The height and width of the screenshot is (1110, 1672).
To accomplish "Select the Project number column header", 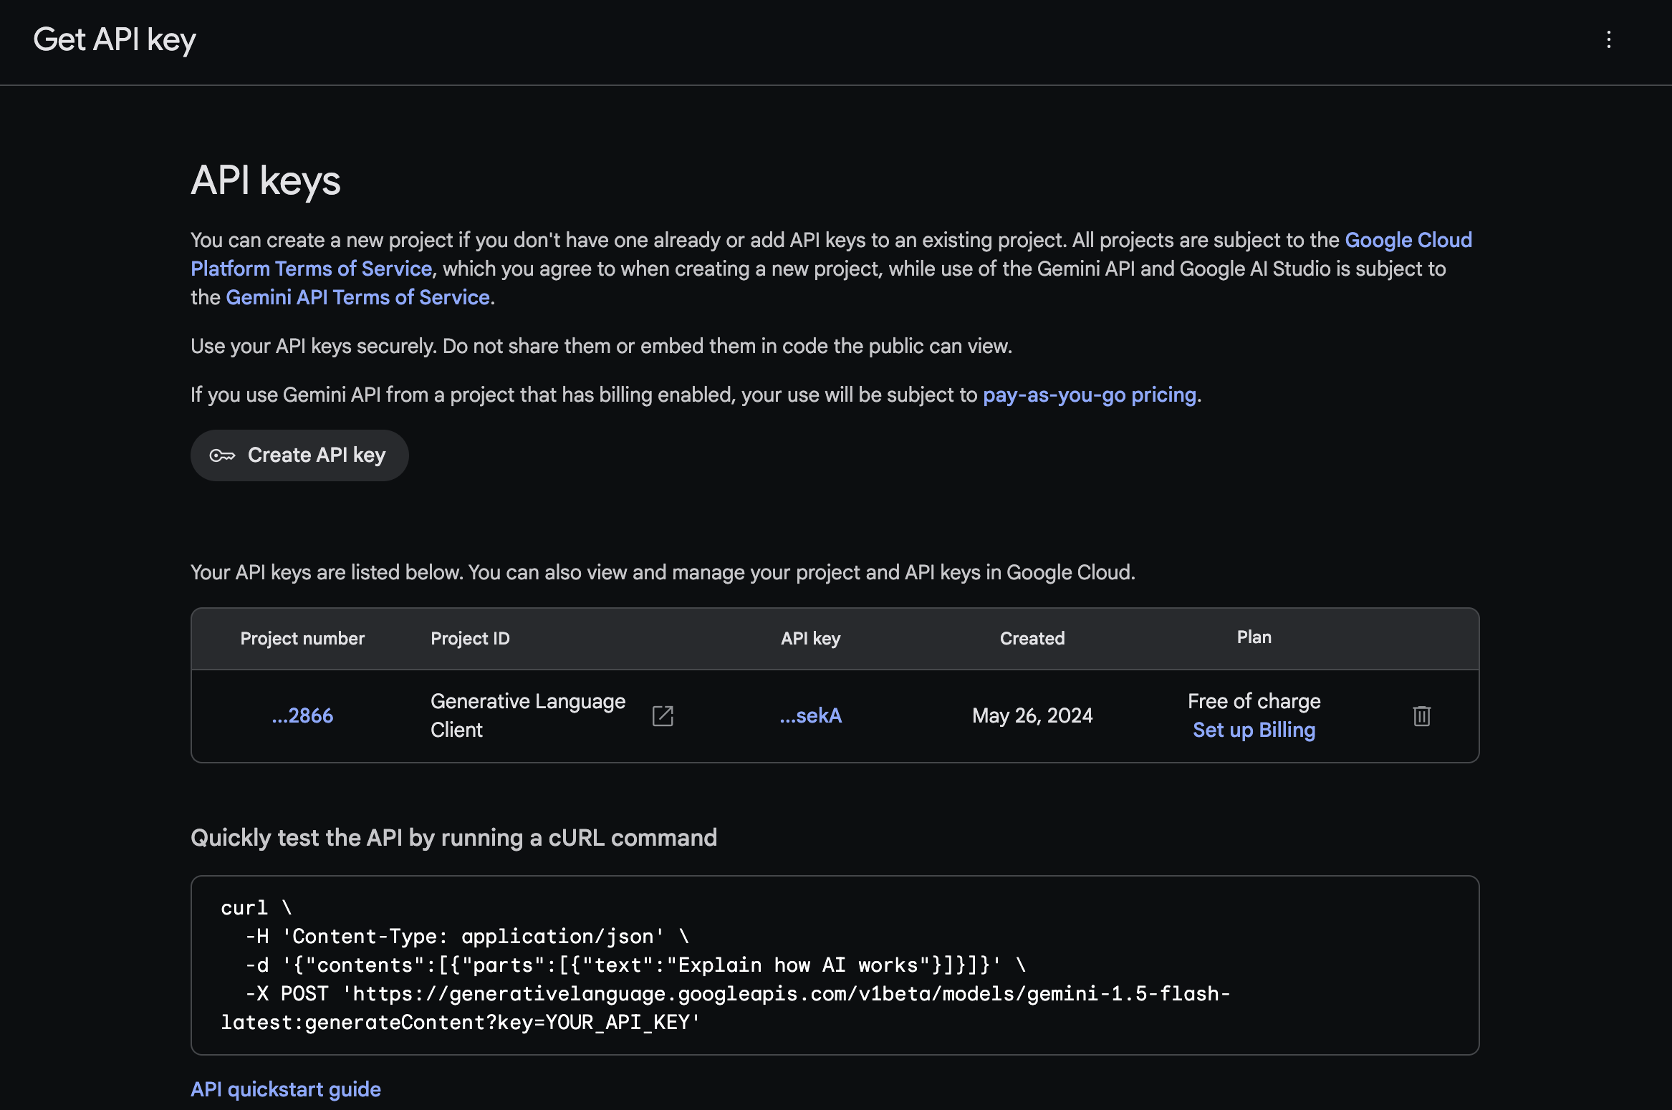I will tap(302, 638).
